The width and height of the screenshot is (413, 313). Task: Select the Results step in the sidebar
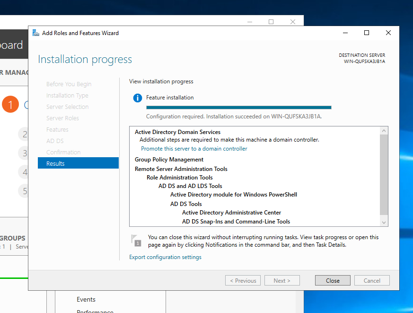pyautogui.click(x=78, y=163)
